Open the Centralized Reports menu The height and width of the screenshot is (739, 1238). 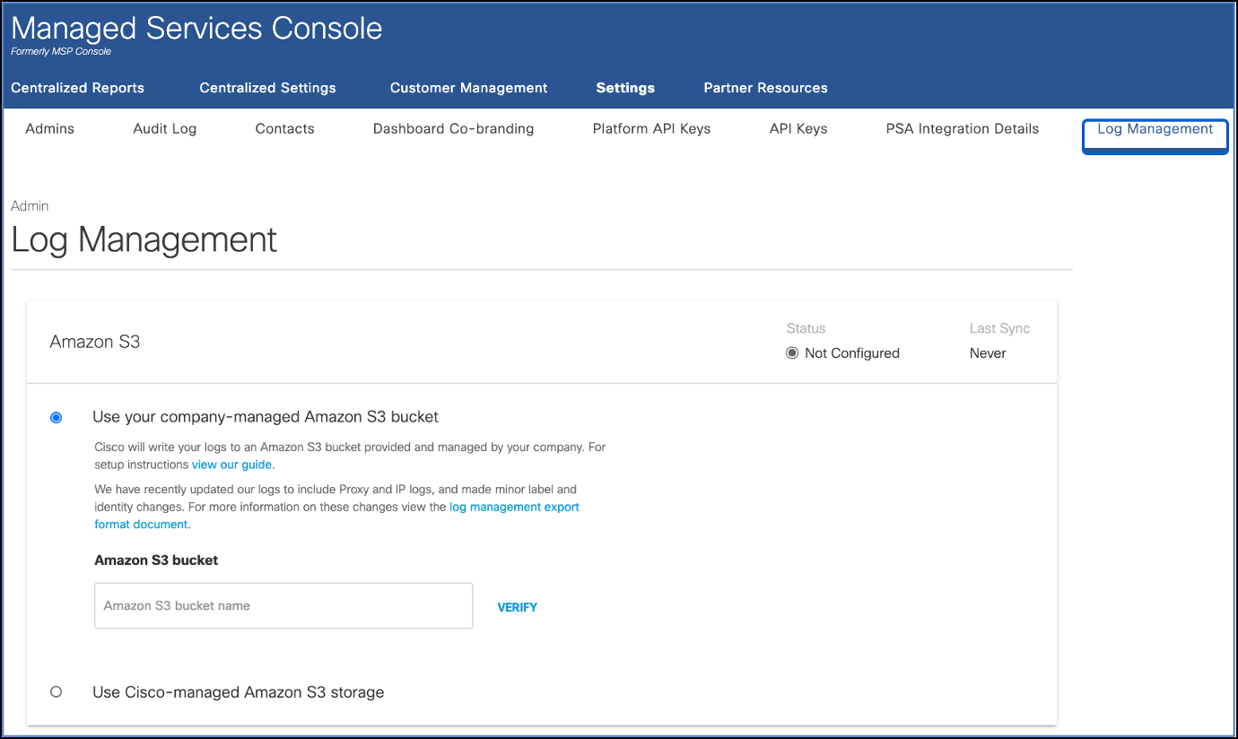coord(77,88)
